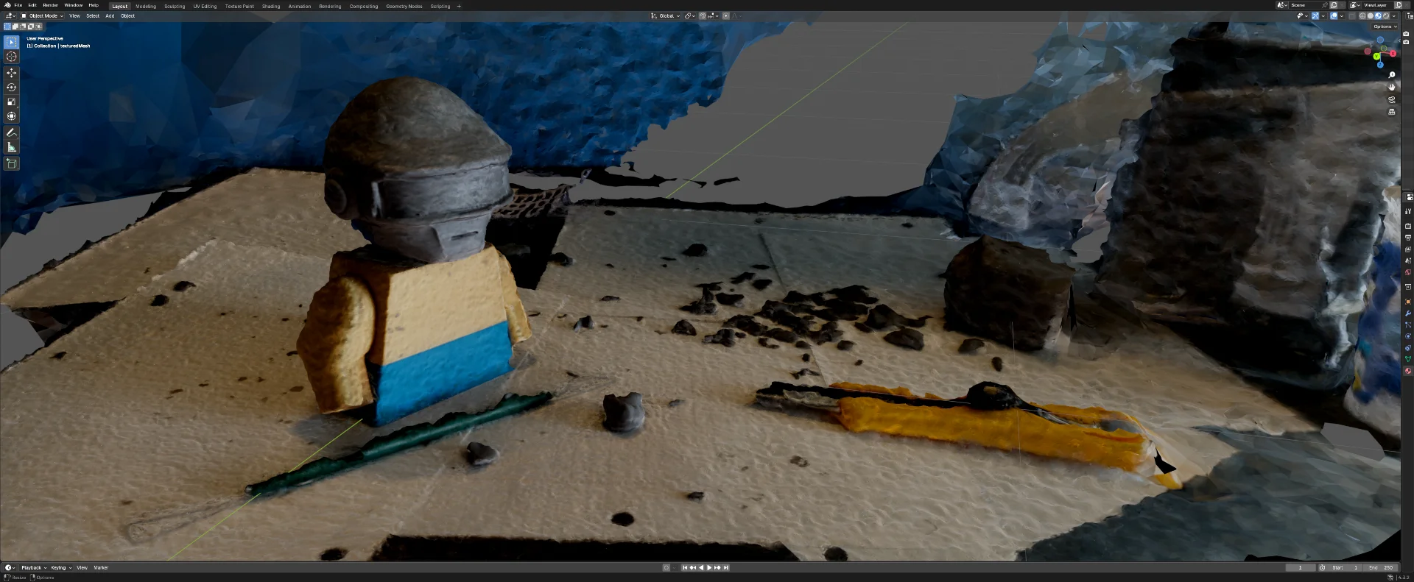Screen dimensions: 1414x582
Task: Open Global transform orientation dropdown
Action: point(665,15)
